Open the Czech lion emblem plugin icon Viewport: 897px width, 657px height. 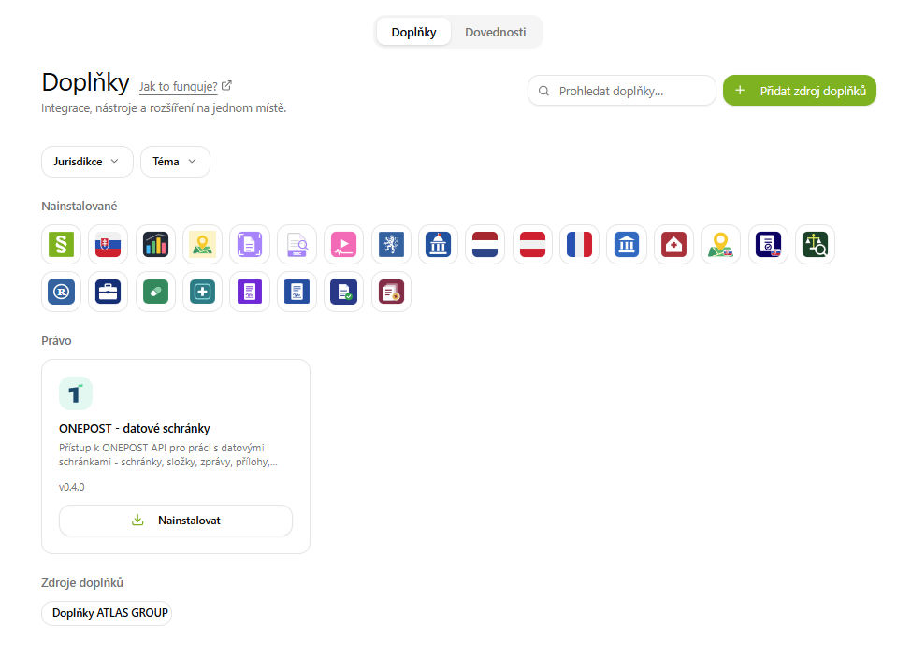[x=391, y=245]
